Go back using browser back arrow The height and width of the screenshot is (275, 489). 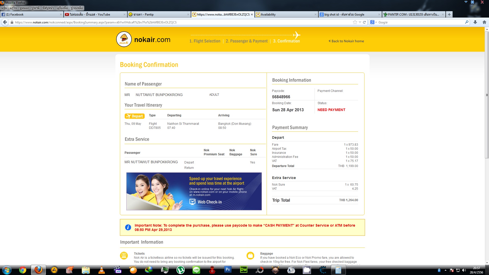pos(5,22)
